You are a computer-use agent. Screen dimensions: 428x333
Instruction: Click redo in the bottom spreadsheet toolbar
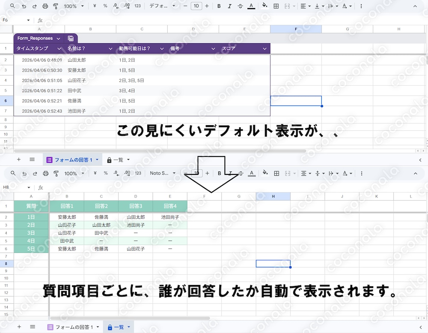pos(35,173)
